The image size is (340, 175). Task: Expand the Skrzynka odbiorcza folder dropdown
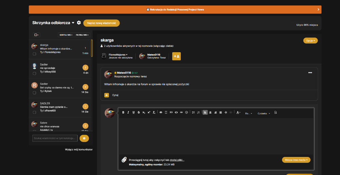click(x=53, y=23)
